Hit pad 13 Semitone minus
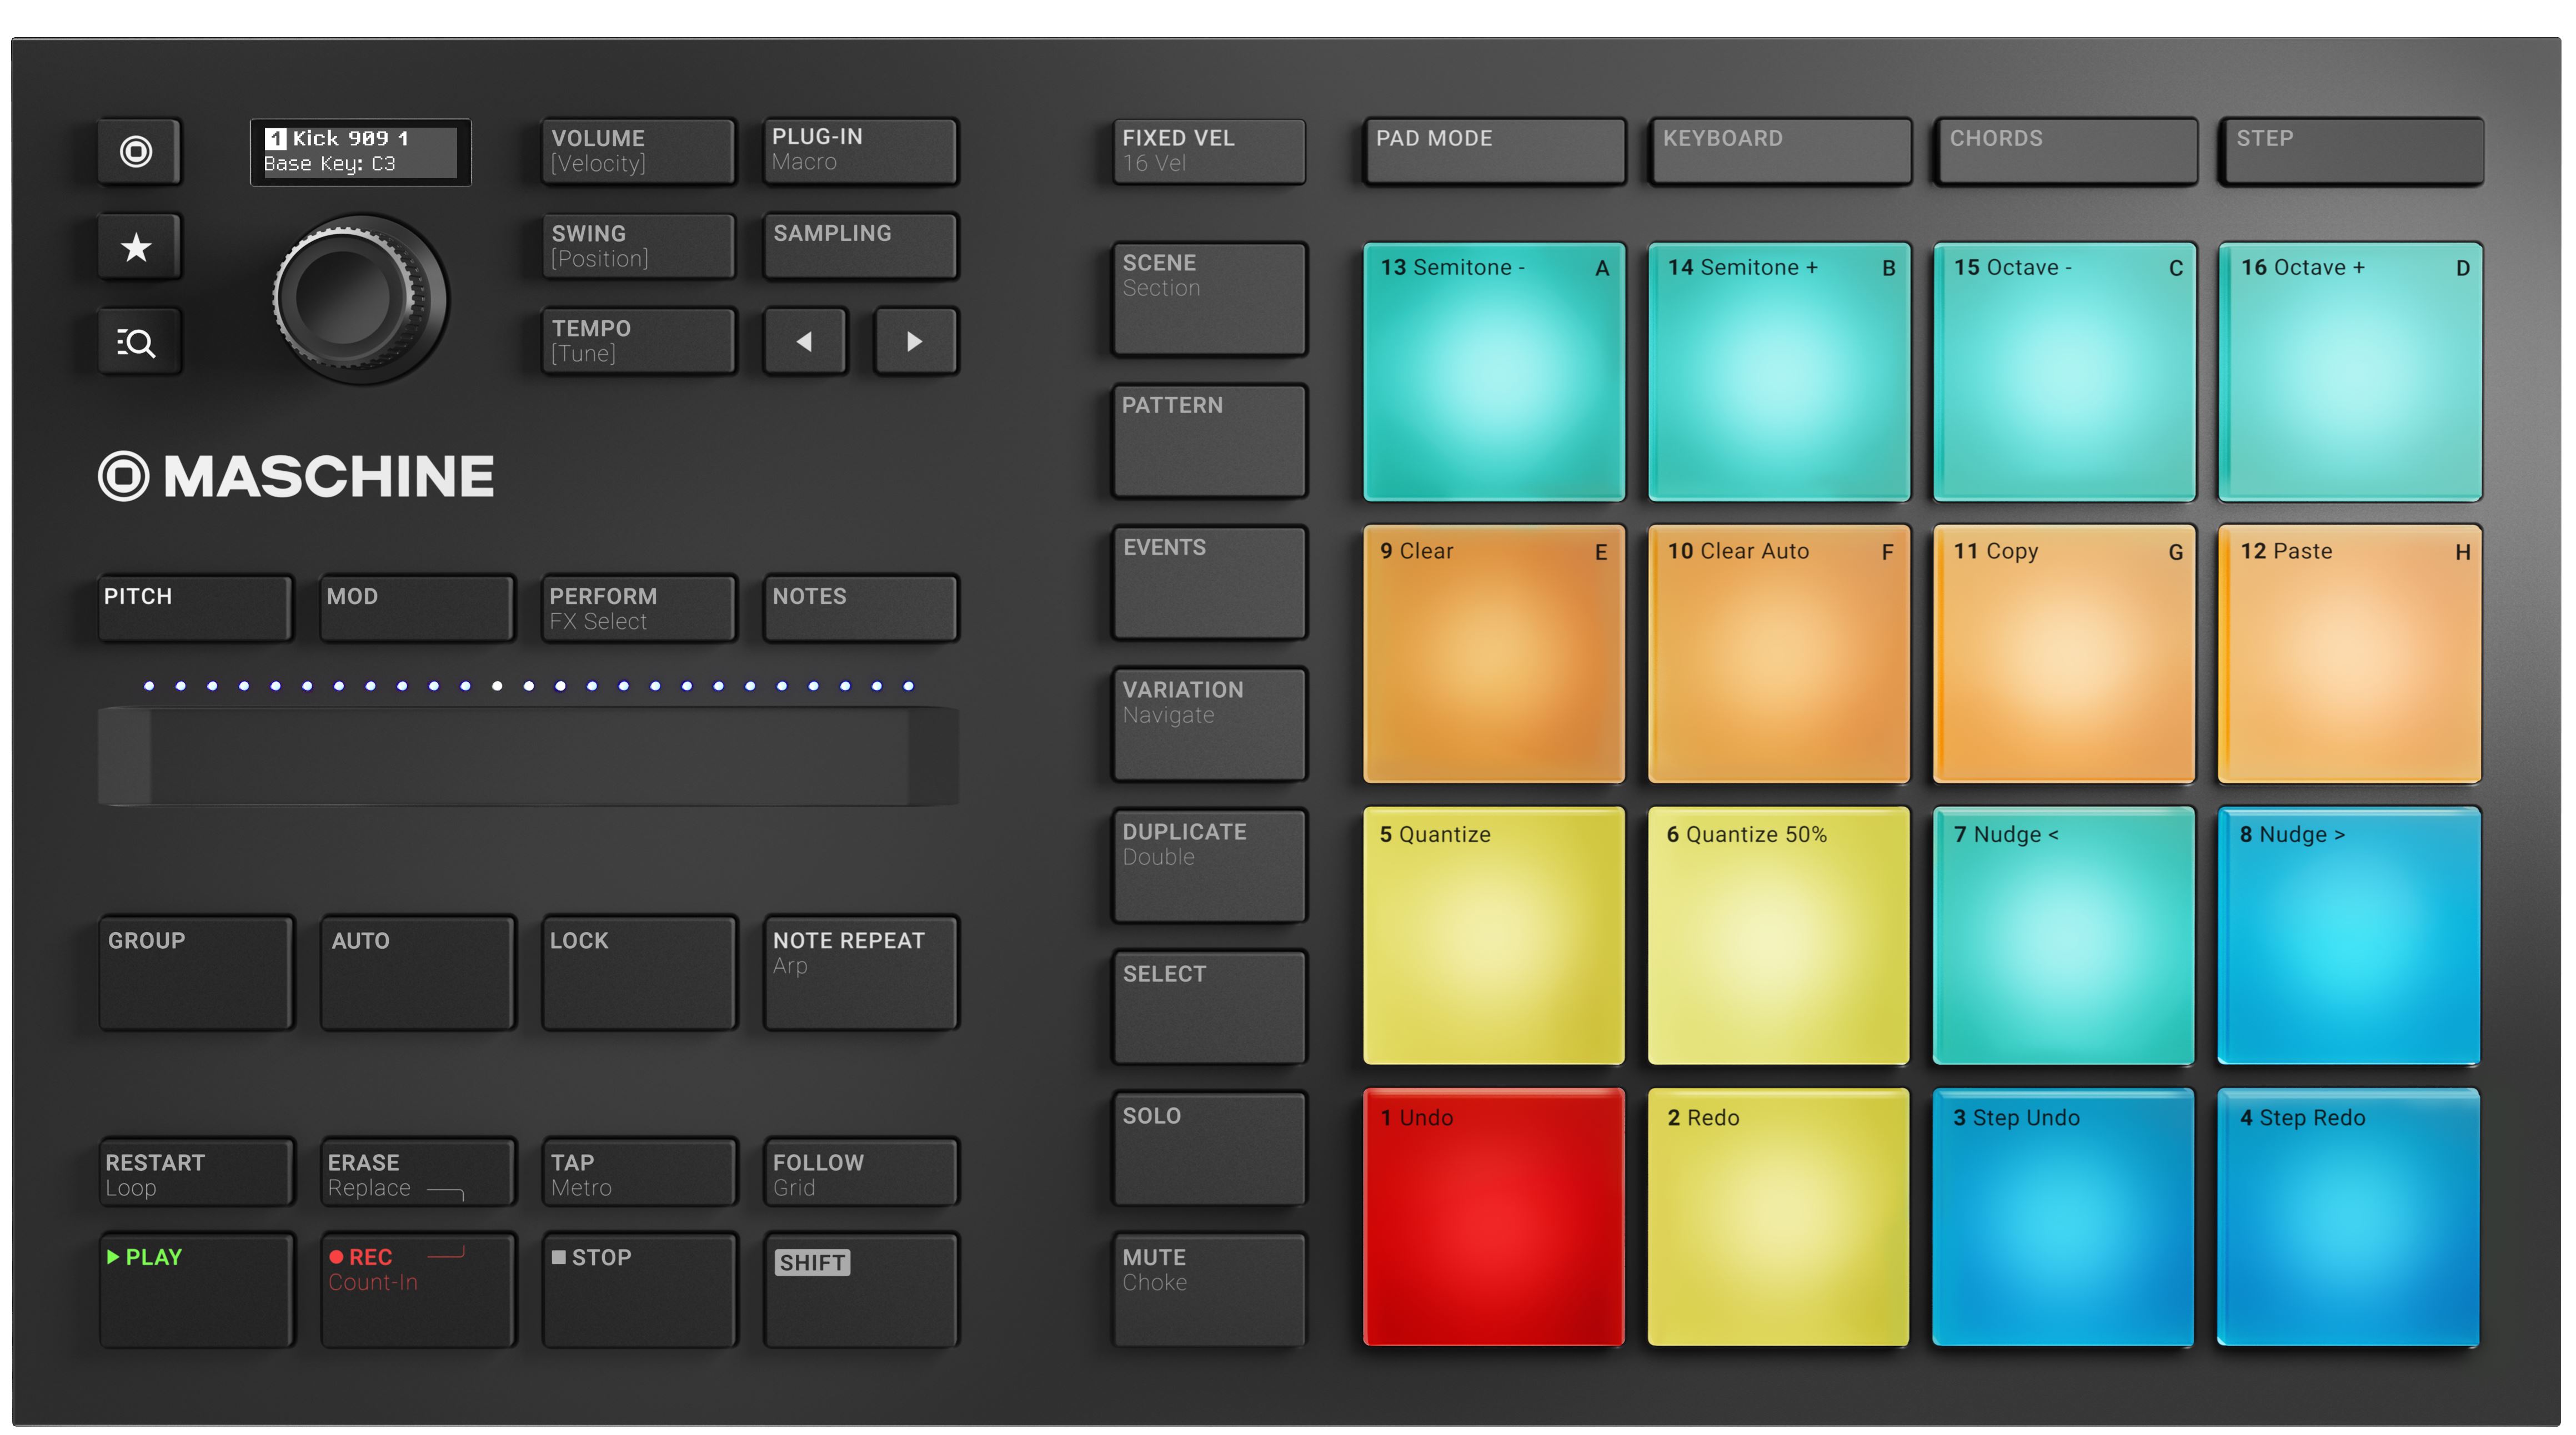The height and width of the screenshot is (1435, 2576). 1494,372
